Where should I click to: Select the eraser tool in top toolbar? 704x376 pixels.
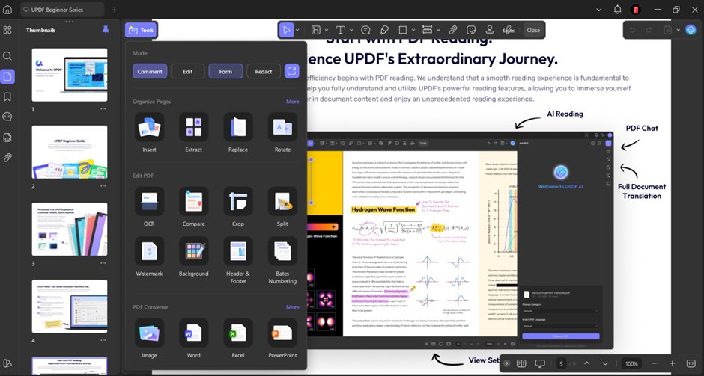[384, 30]
